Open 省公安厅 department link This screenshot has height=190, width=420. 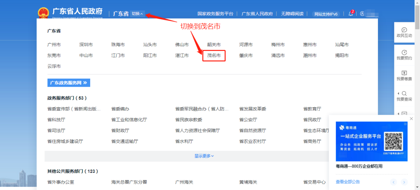pyautogui.click(x=248, y=120)
